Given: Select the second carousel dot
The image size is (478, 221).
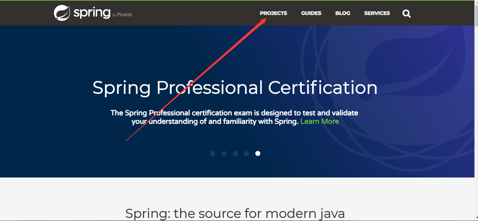Looking at the screenshot, I should click(224, 153).
